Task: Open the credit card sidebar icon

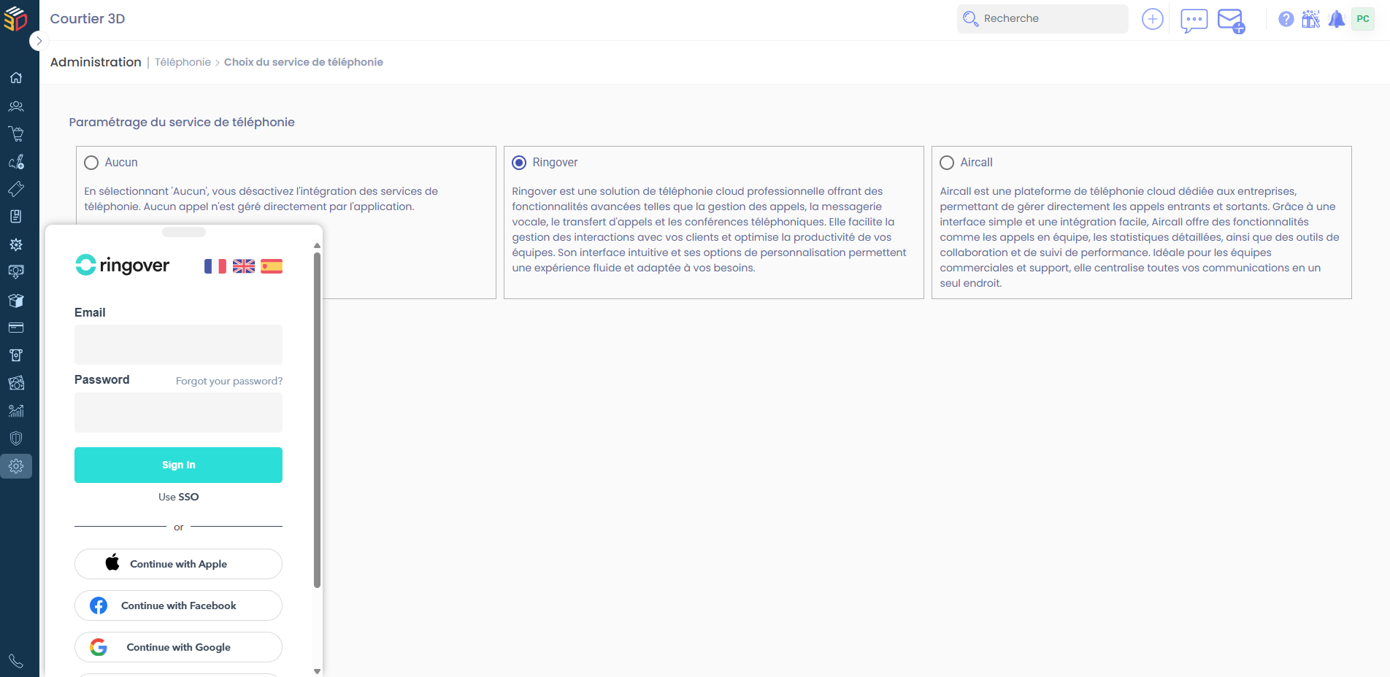Action: 16,328
